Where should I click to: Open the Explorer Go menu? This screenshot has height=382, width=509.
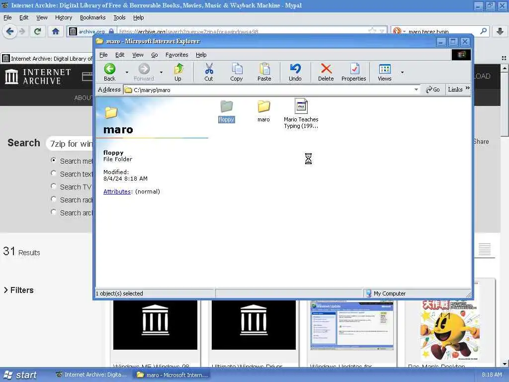click(x=155, y=55)
